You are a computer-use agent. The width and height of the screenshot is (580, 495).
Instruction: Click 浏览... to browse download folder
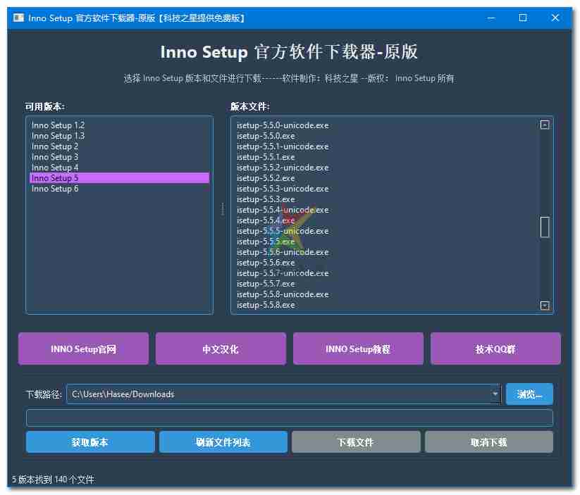(529, 394)
